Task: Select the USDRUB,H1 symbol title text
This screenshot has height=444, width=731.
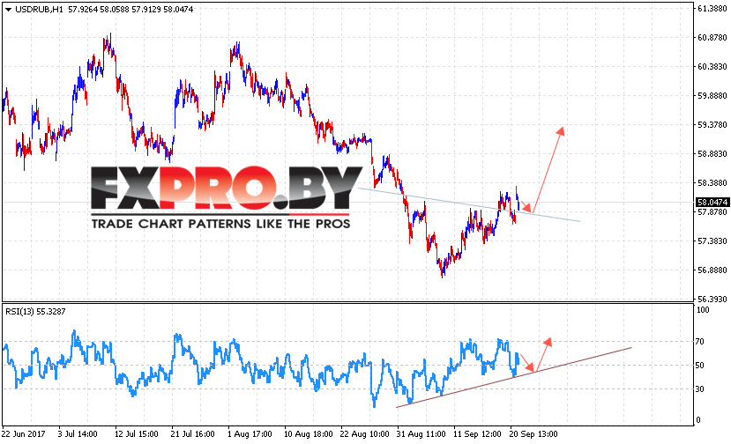Action: [39, 10]
